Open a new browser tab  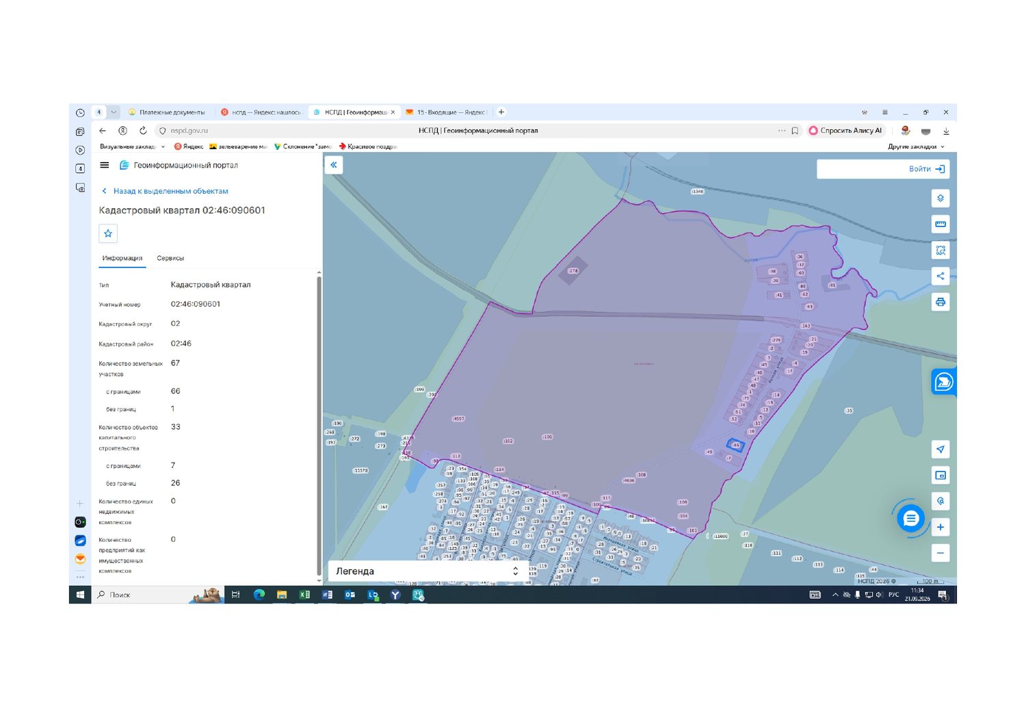tap(501, 112)
